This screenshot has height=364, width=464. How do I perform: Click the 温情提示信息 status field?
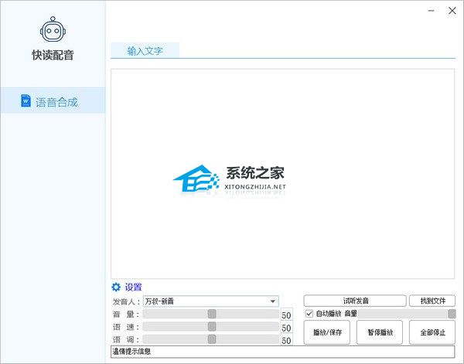tap(282, 352)
